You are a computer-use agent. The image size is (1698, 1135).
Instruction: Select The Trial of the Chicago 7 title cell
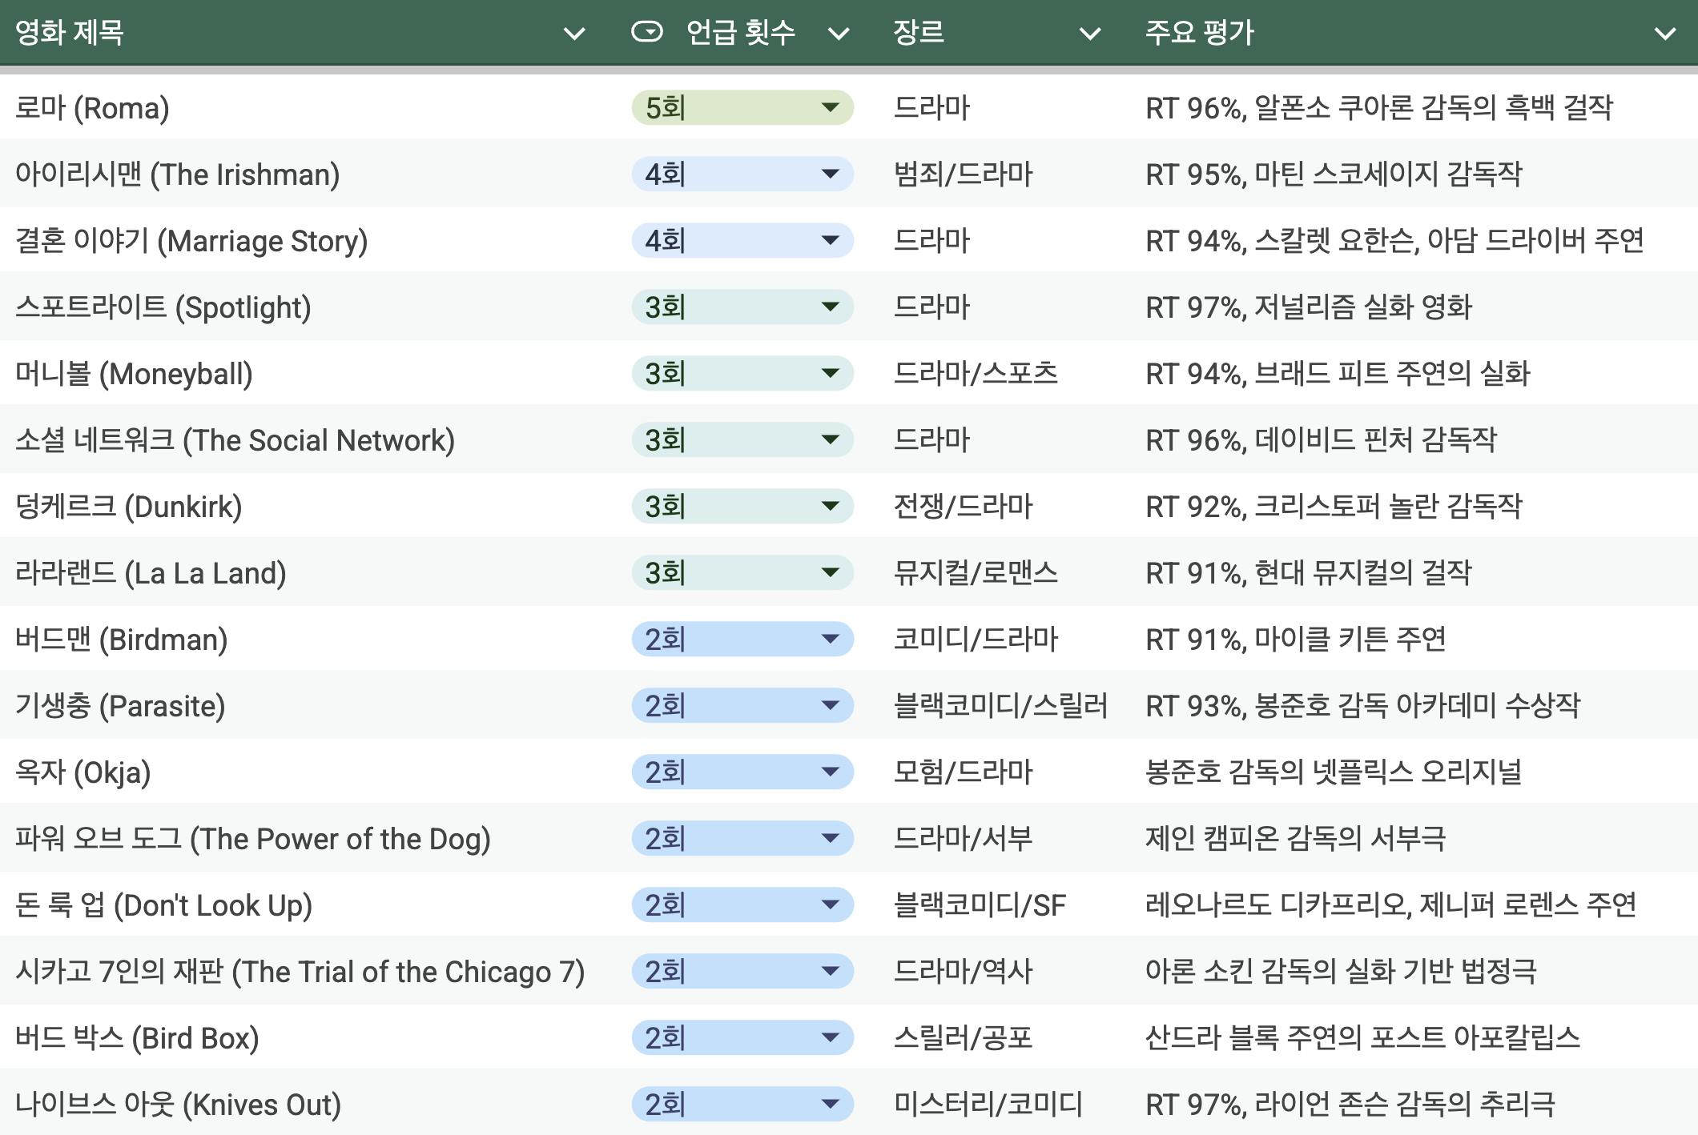[300, 971]
